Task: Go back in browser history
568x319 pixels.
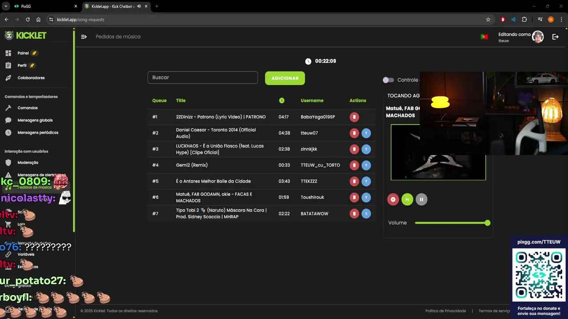Action: (6, 19)
